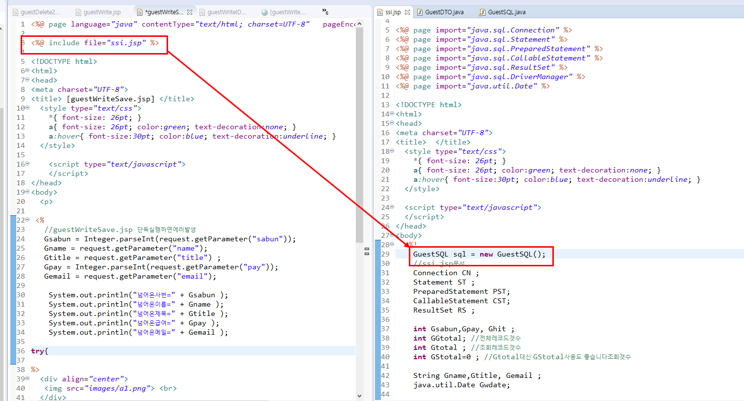
Task: Click the import="java.util.Date" line
Action: click(473, 86)
